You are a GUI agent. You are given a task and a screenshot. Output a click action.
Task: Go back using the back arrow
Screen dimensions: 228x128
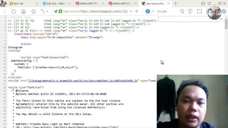(x=5, y=11)
